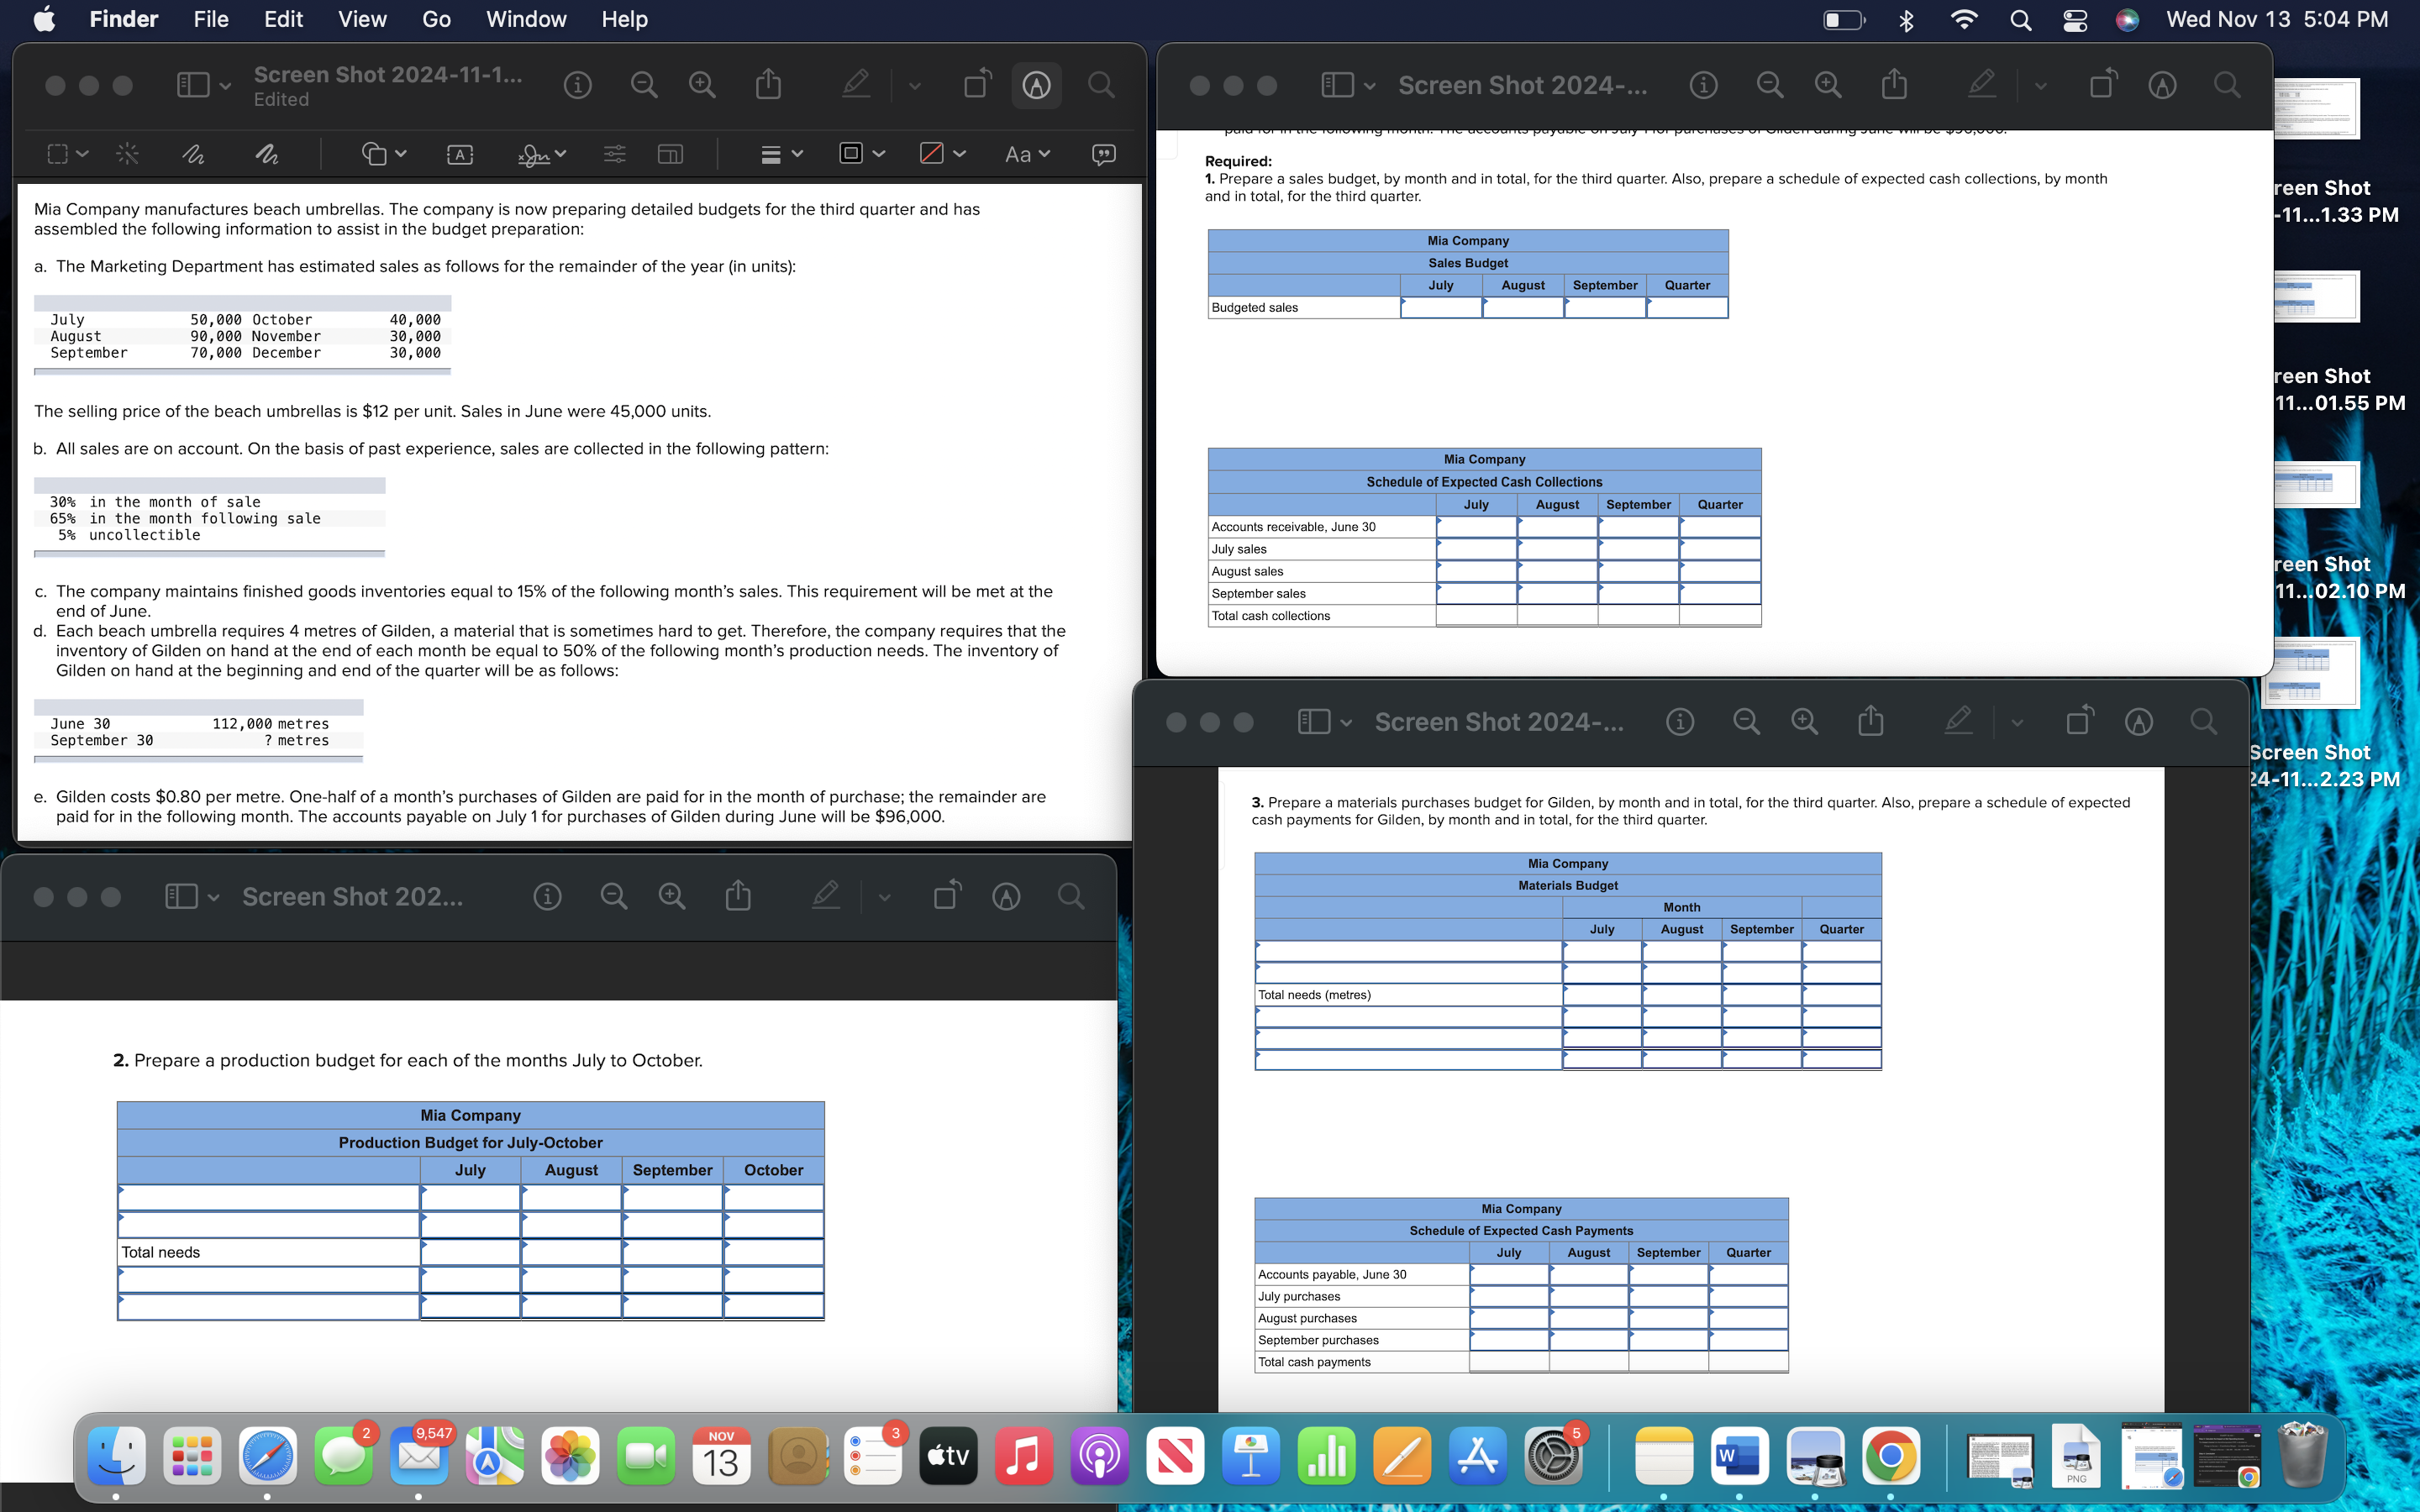Rotate the Edited screenshot image left
Image resolution: width=2420 pixels, height=1512 pixels.
coord(977,83)
